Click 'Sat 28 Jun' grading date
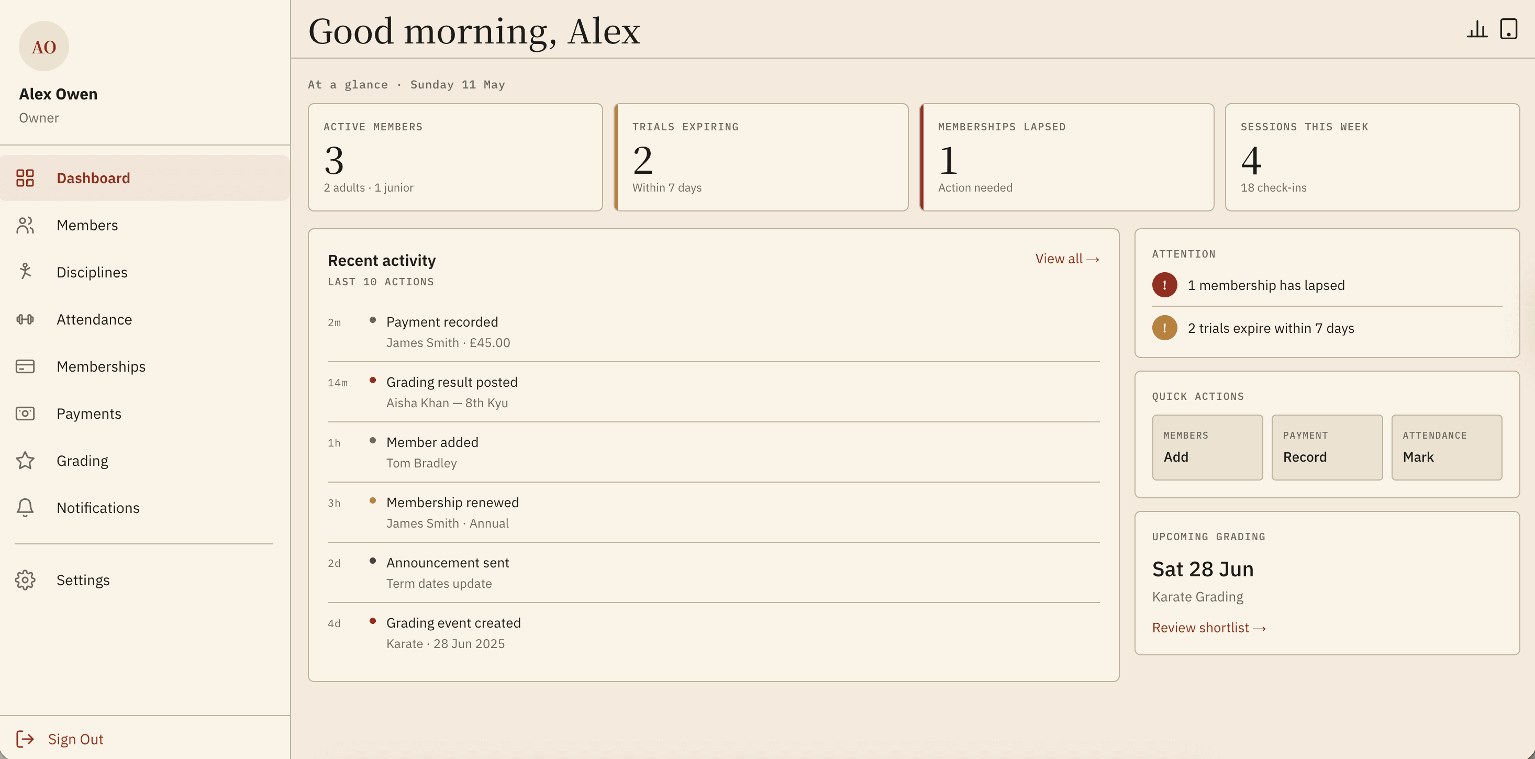 (1203, 569)
